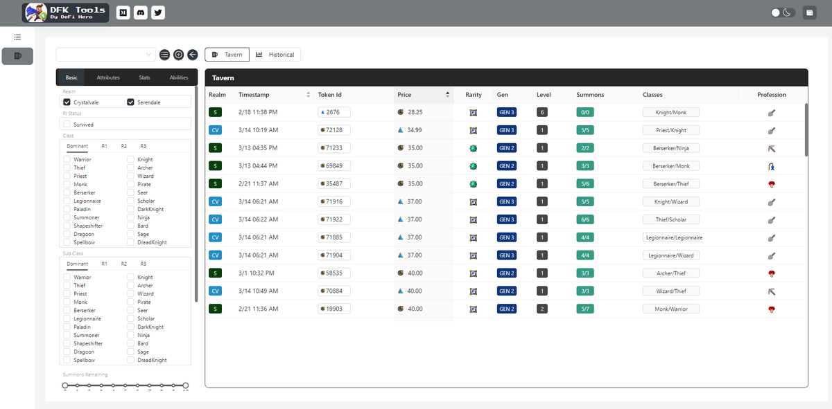Check Sage under the Sub Class filter
This screenshot has height=409, width=832.
tap(131, 352)
